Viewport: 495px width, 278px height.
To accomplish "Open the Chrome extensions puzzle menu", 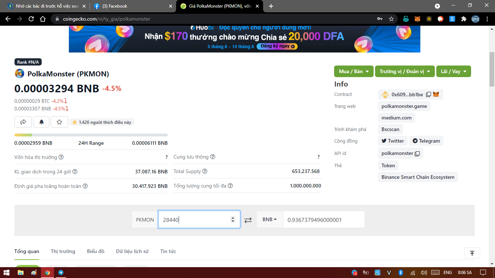I will click(464, 19).
